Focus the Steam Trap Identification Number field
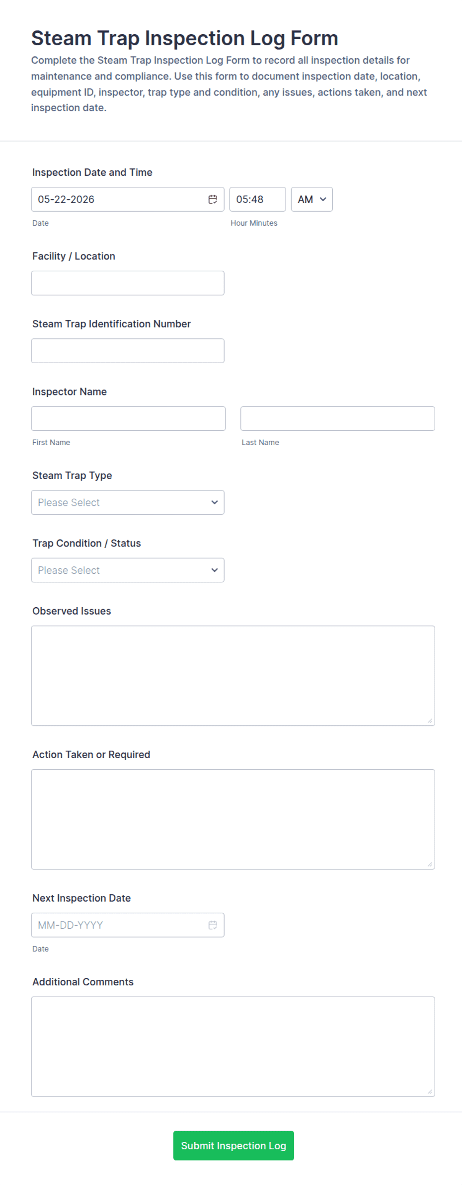Image resolution: width=462 pixels, height=1185 pixels. [x=128, y=351]
